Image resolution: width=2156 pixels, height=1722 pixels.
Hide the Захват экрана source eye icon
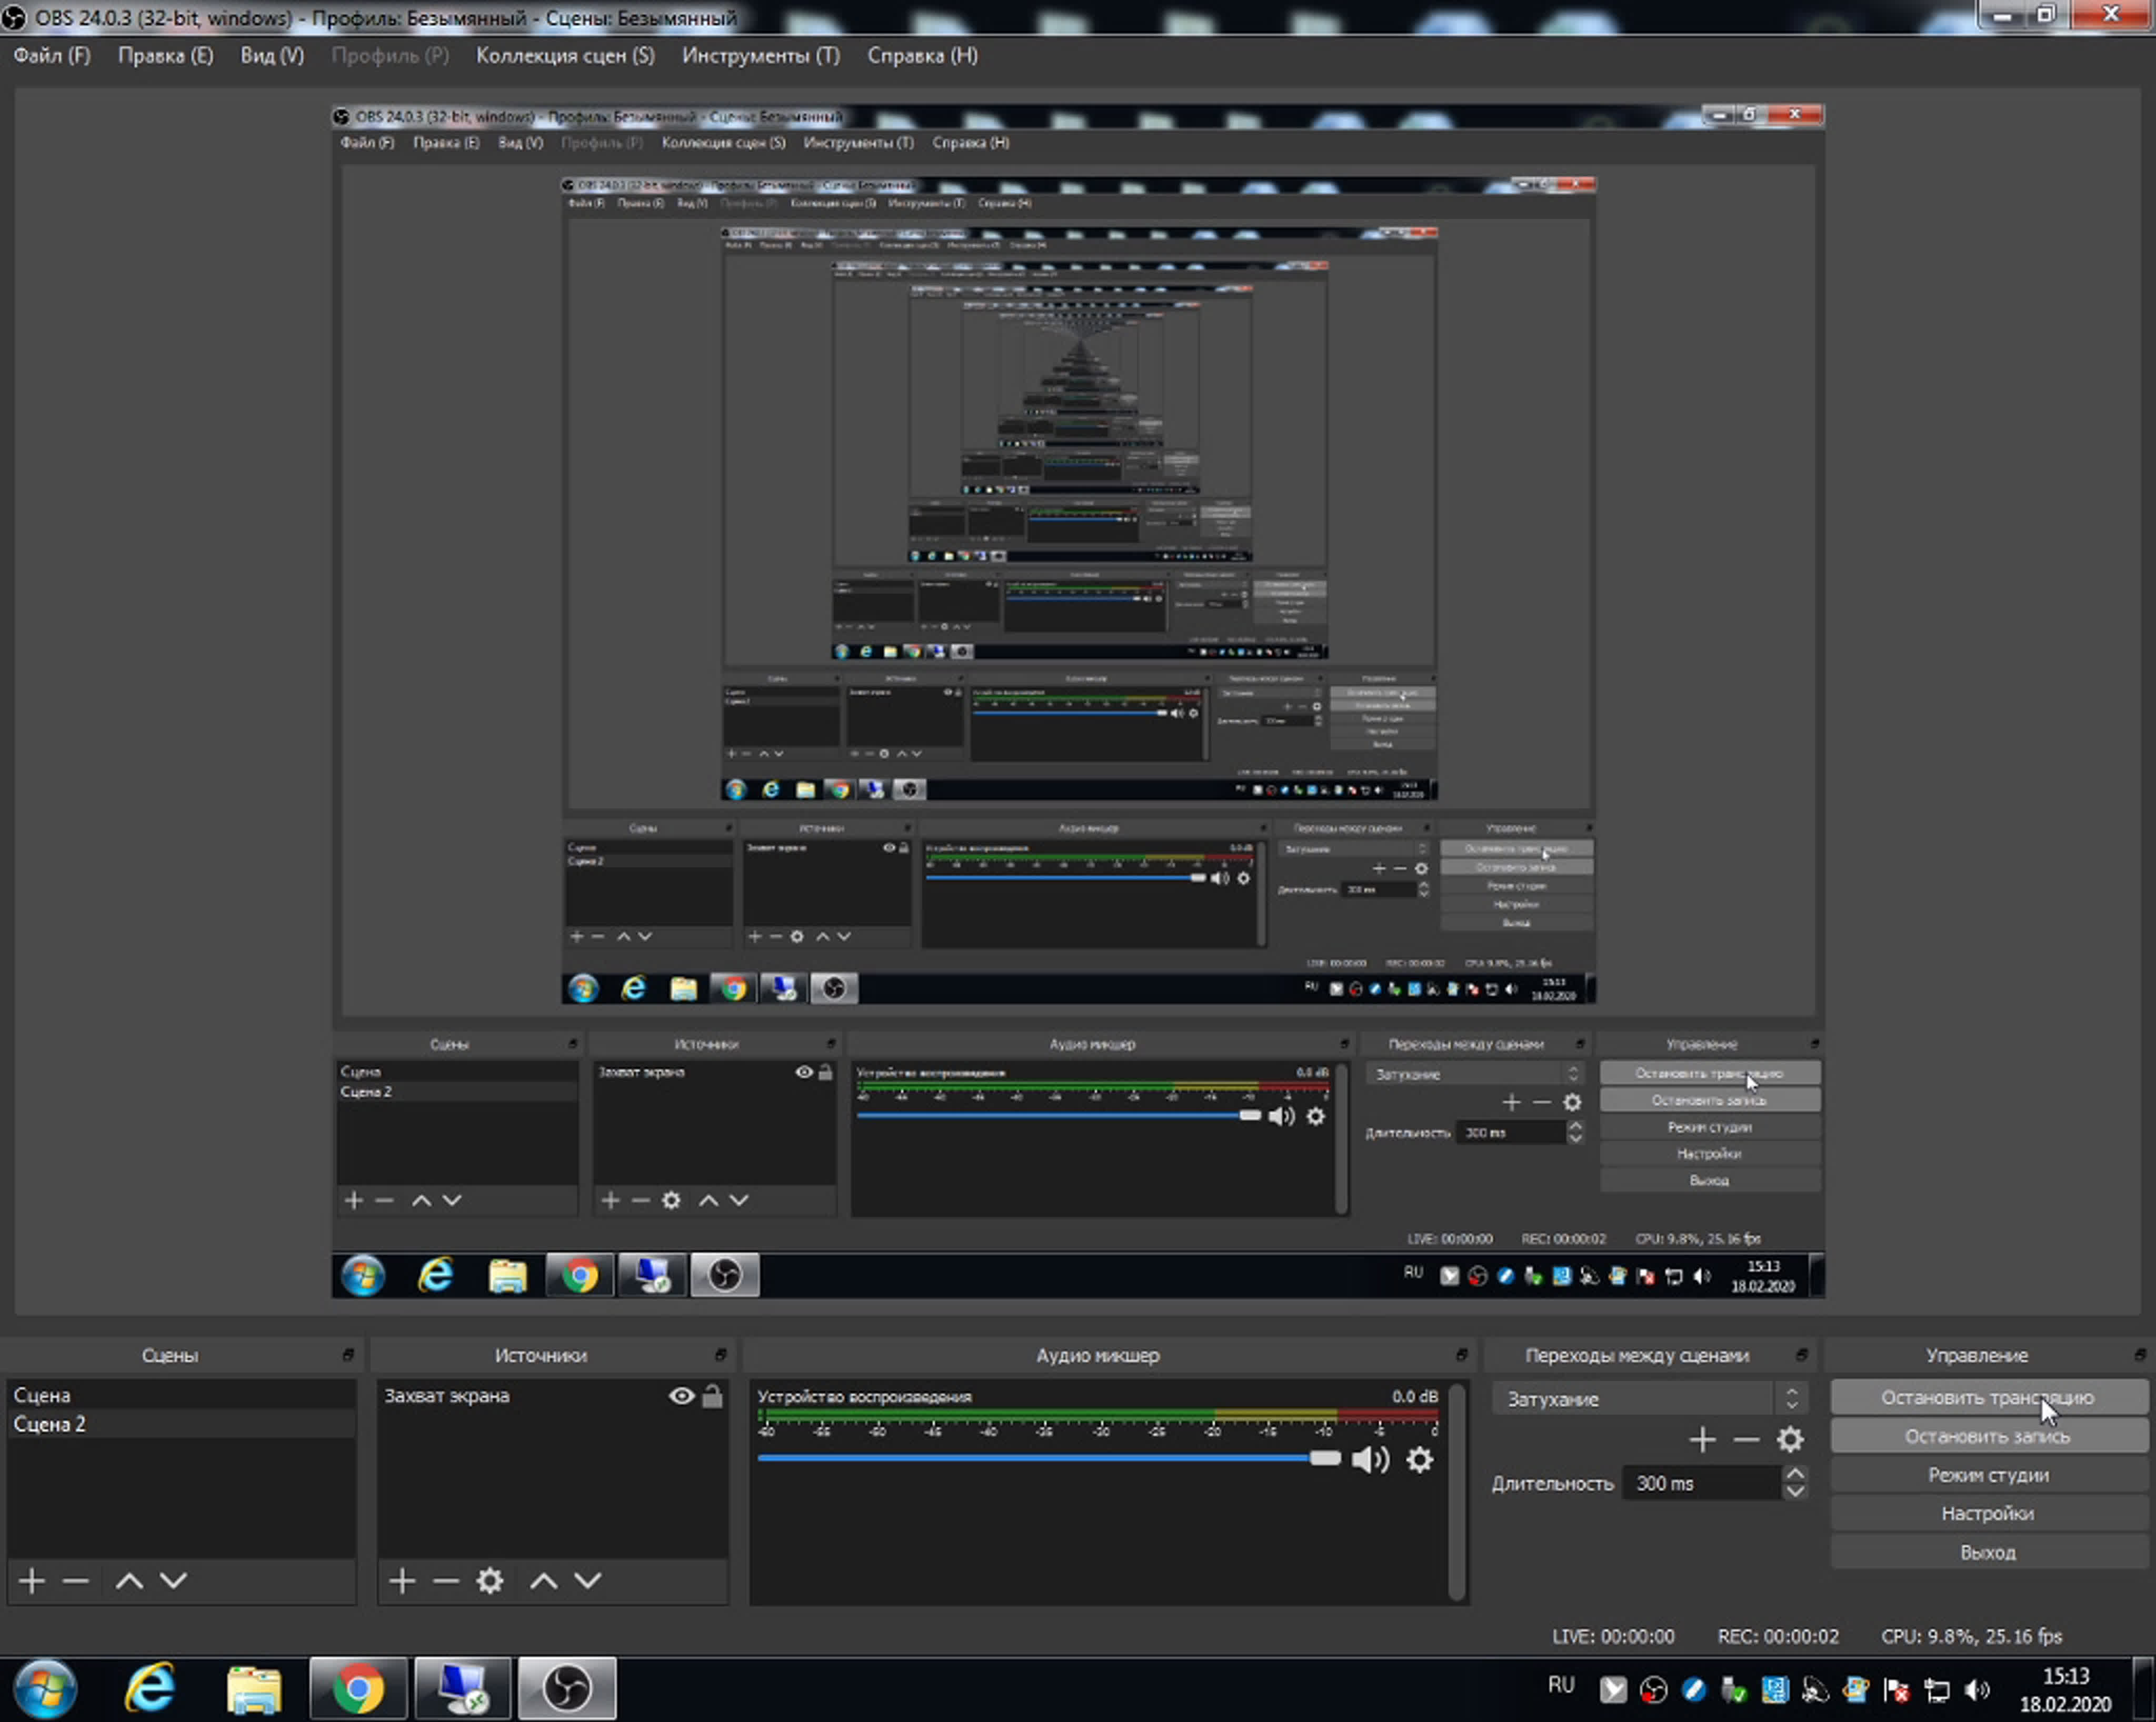681,1396
